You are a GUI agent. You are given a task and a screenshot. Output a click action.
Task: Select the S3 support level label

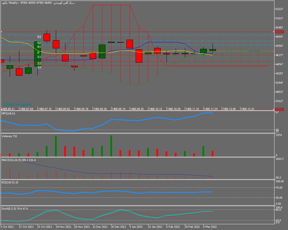(39, 67)
